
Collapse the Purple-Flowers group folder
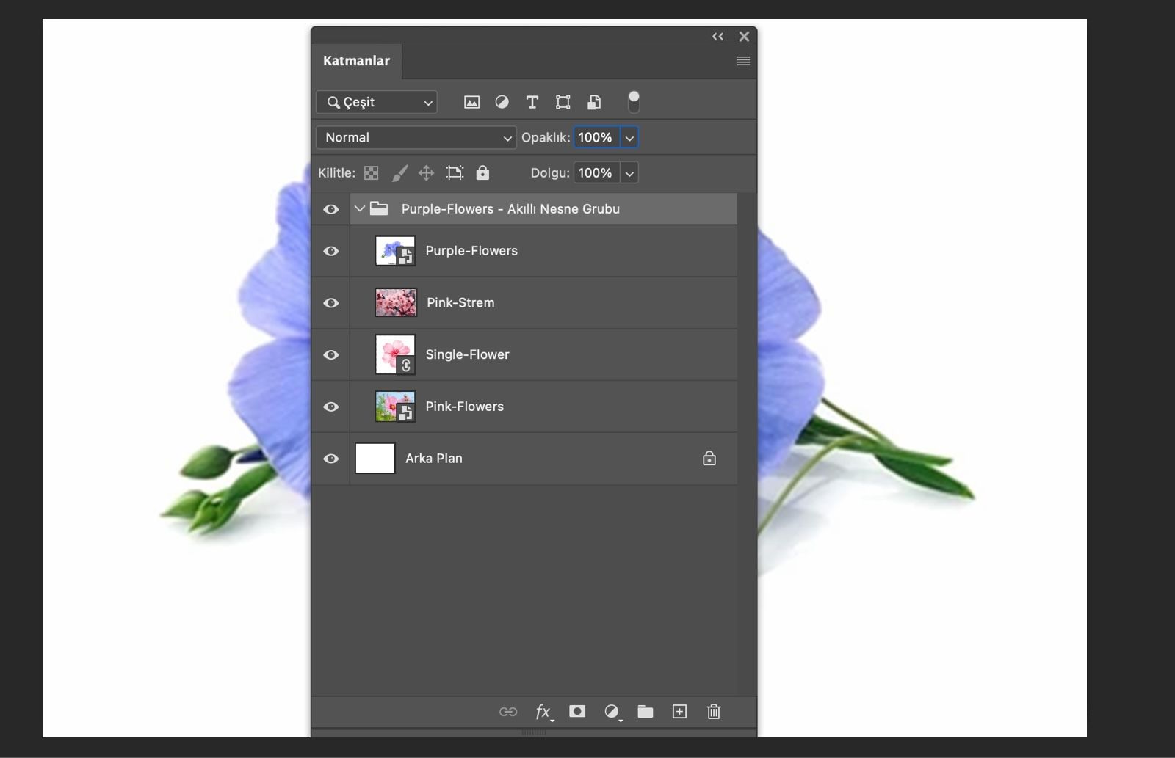point(360,209)
